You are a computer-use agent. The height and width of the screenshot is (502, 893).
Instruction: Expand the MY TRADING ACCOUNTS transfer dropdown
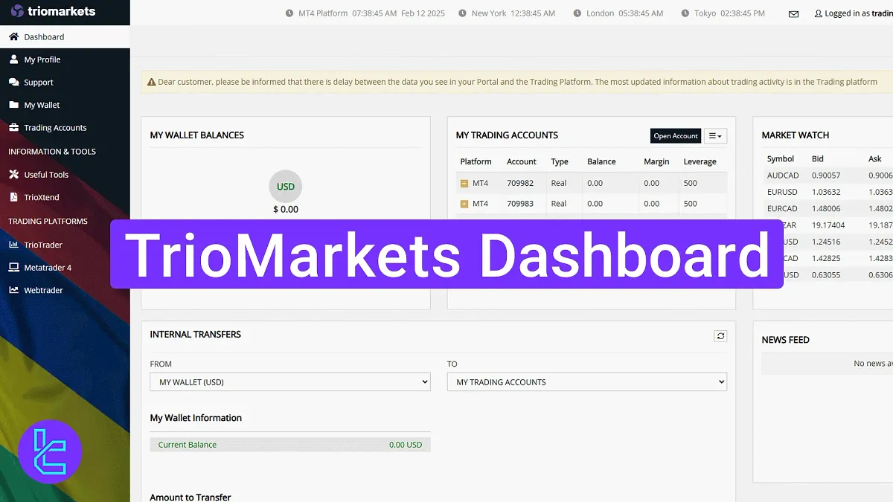[586, 382]
